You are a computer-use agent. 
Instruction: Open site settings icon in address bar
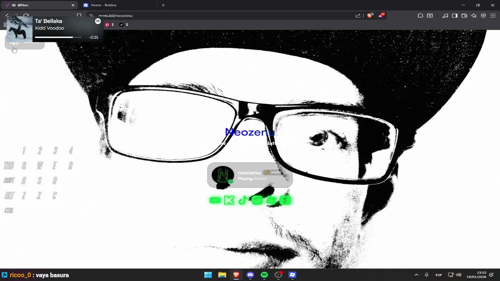[91, 16]
